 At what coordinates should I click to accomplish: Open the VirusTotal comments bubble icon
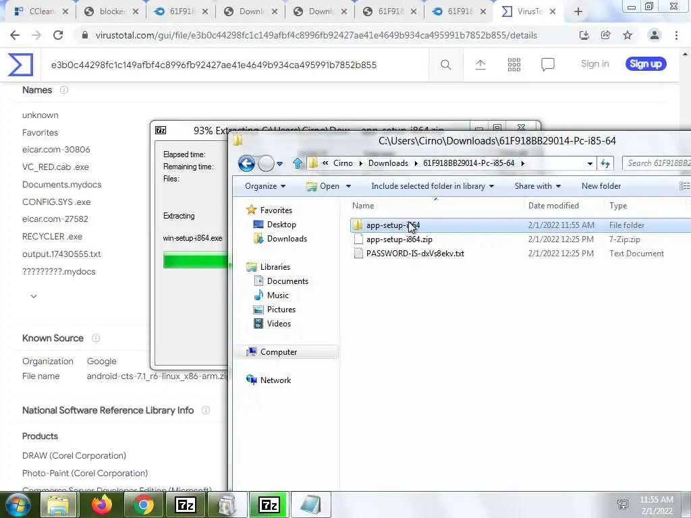tap(548, 65)
